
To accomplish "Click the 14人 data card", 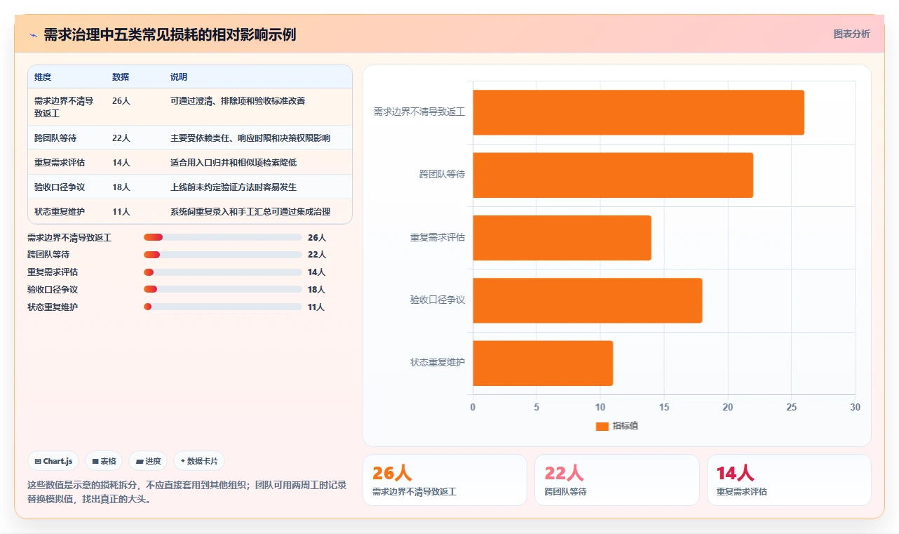I will point(789,480).
